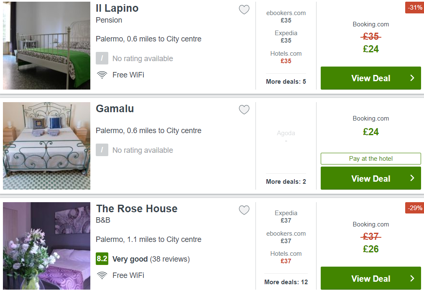The image size is (424, 293).
Task: View Deal for Gamalu
Action: coord(370,178)
